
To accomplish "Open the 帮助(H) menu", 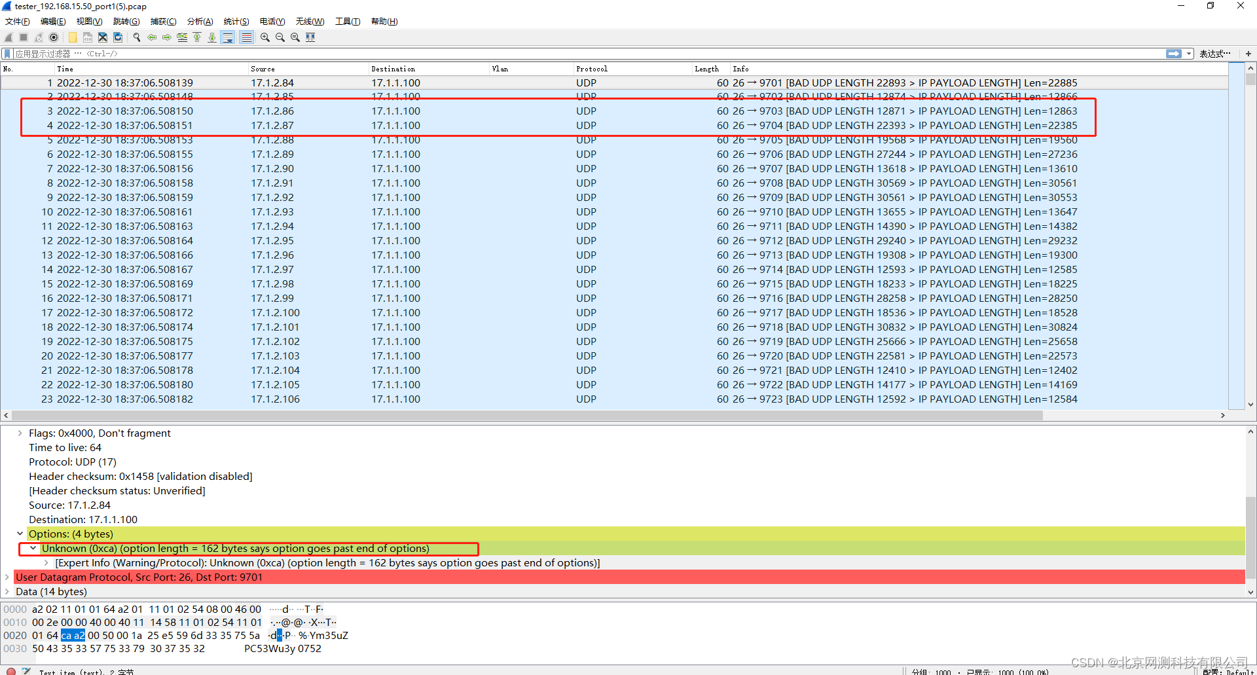I will click(384, 22).
